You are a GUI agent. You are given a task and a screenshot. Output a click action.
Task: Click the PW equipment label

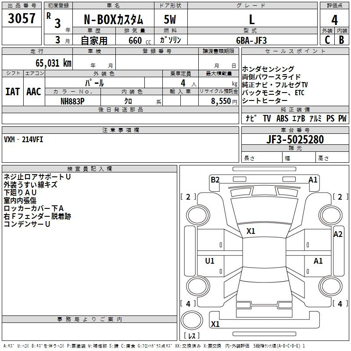[342, 118]
